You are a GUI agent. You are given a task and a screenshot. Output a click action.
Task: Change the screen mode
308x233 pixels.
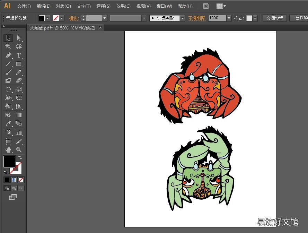[13, 197]
